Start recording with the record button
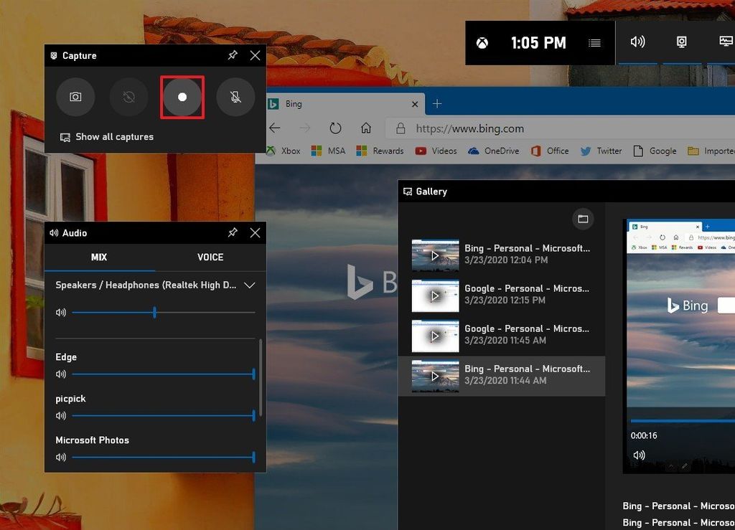Image resolution: width=735 pixels, height=530 pixels. tap(182, 97)
